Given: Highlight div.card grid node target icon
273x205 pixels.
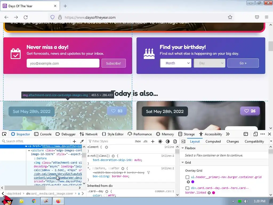Looking at the screenshot, I should 209,193.
